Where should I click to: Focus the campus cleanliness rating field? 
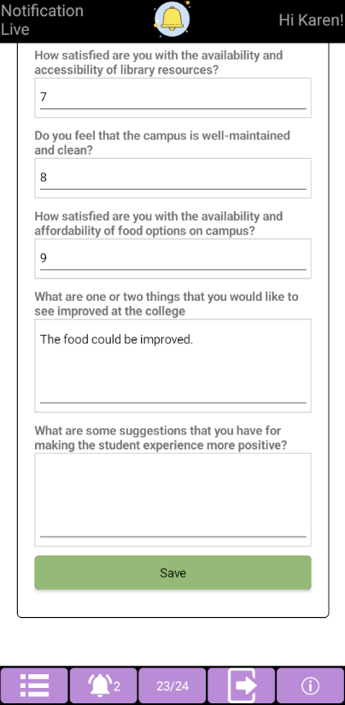(173, 178)
